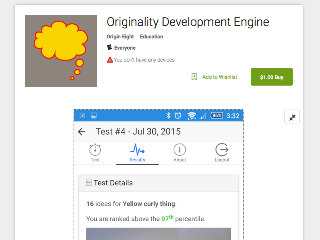Image resolution: width=320 pixels, height=240 pixels.
Task: Click the test photo below percentile text
Action: click(158, 234)
